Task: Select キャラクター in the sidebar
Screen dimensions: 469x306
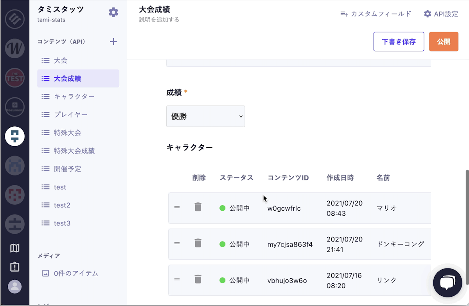Action: 74,97
